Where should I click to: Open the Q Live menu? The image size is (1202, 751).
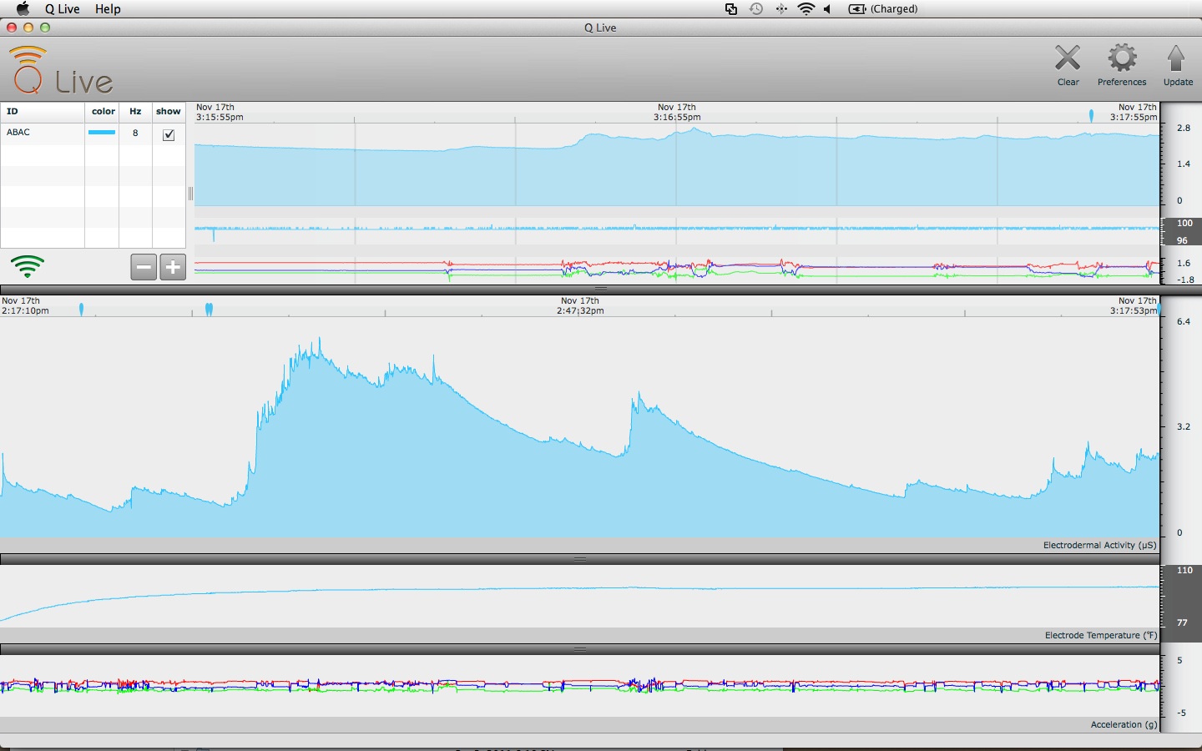coord(62,9)
